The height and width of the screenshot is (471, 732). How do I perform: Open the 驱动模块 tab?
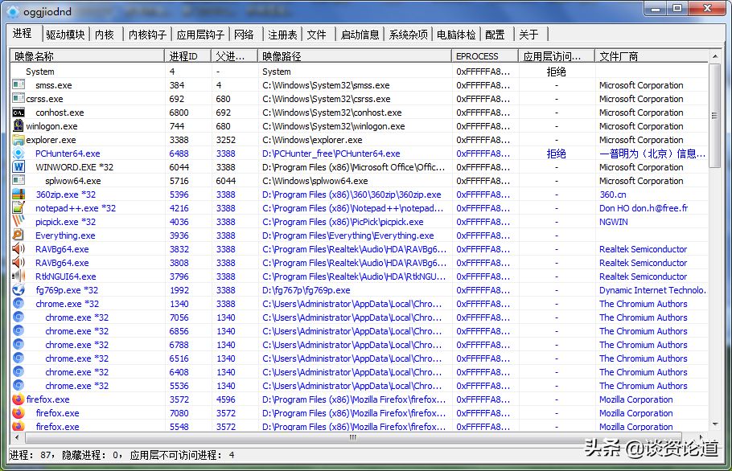(x=65, y=35)
